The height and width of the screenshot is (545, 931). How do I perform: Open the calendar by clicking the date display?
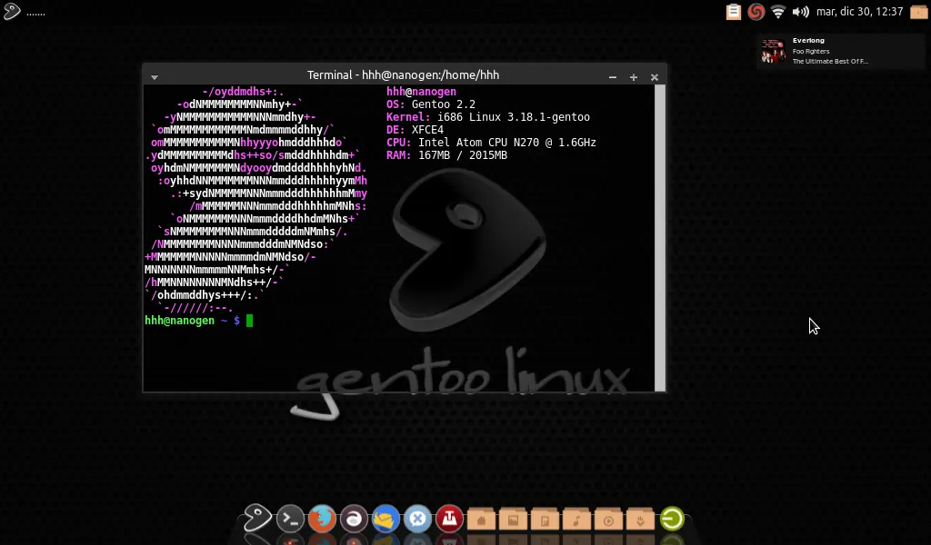[x=858, y=12]
